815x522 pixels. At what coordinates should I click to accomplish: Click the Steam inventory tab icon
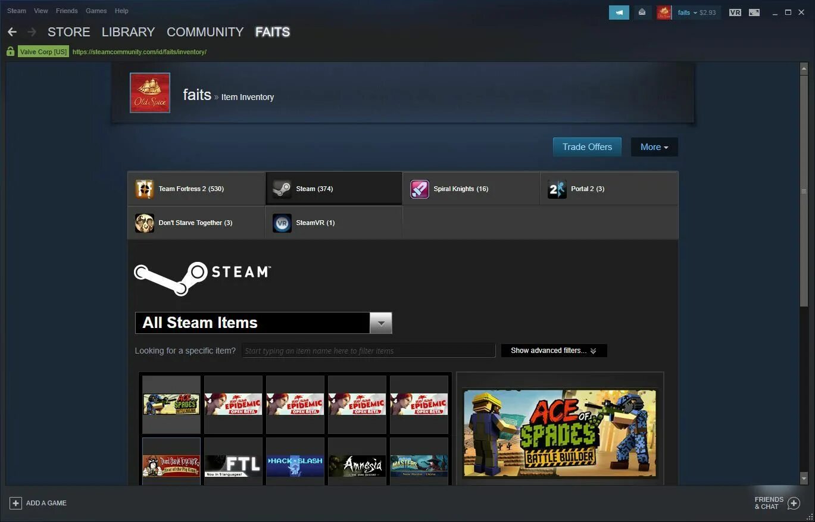click(x=282, y=189)
